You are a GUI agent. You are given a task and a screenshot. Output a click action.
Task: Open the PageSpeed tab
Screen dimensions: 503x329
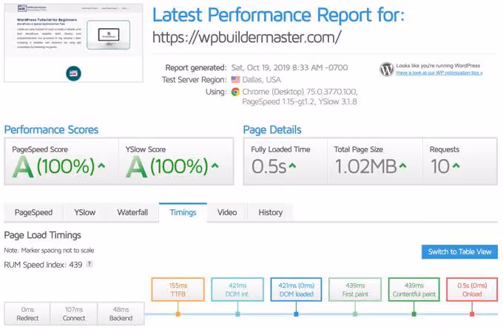pyautogui.click(x=33, y=212)
